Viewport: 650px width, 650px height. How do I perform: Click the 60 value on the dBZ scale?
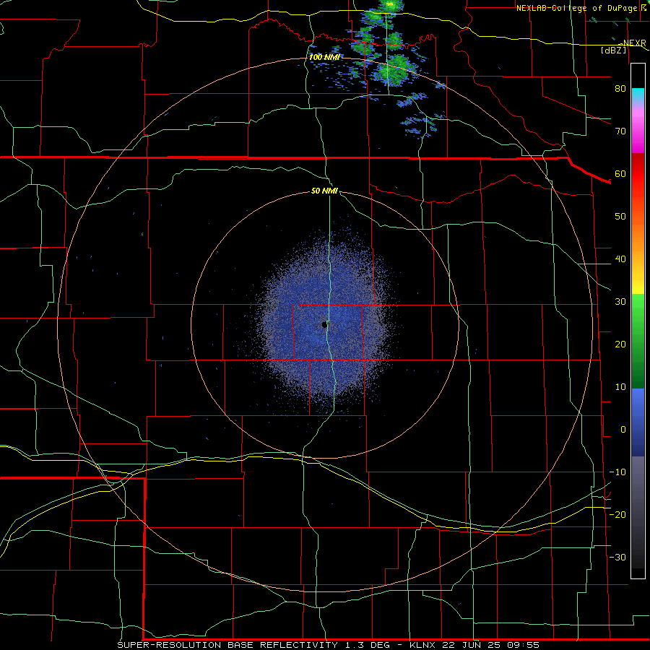point(620,173)
